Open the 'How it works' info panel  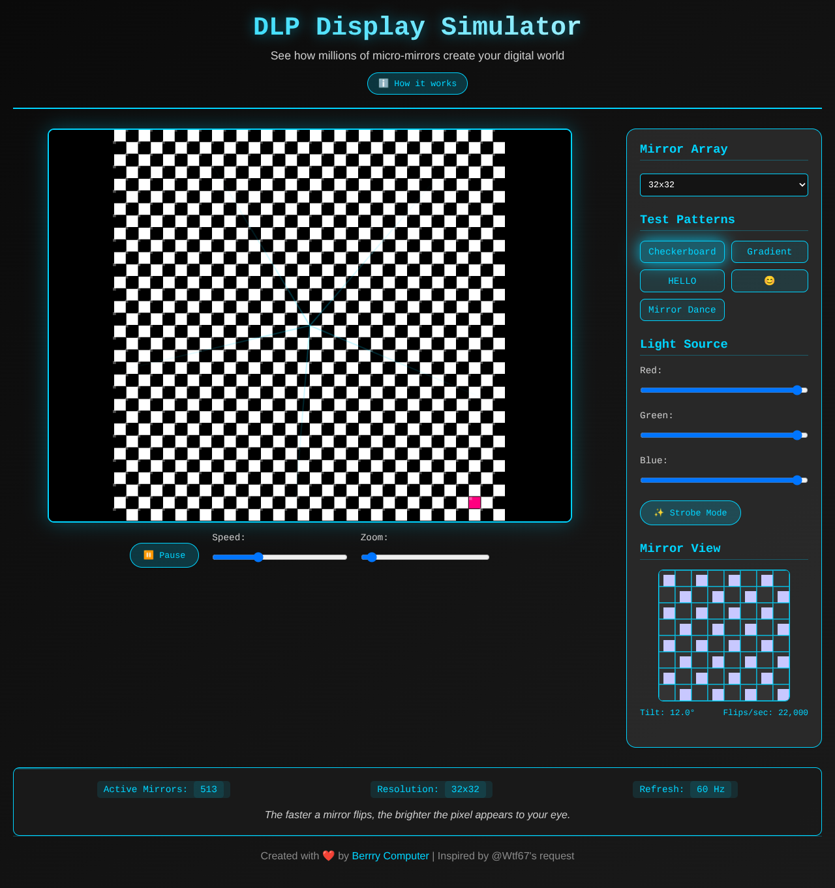point(417,84)
